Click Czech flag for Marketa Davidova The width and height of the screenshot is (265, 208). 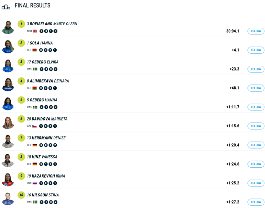coord(34,126)
